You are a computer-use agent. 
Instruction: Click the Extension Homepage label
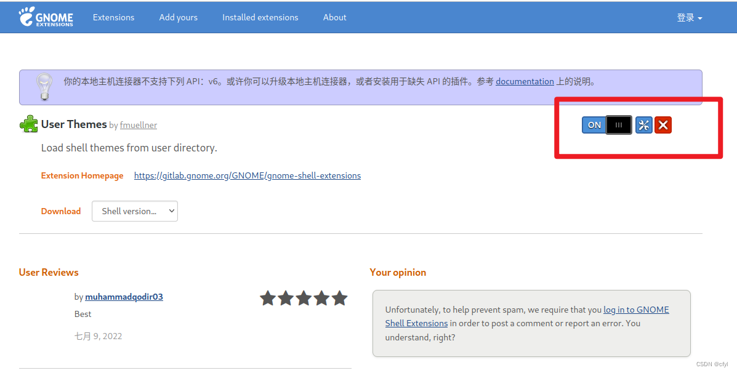83,175
